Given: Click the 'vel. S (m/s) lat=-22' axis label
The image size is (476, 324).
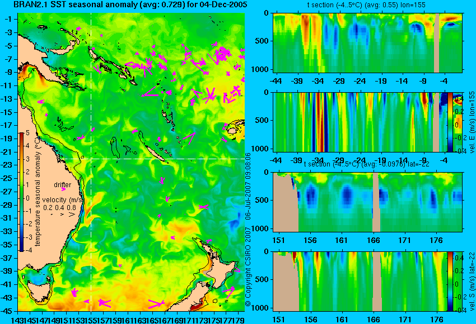Looking at the screenshot, I should pos(472,282).
